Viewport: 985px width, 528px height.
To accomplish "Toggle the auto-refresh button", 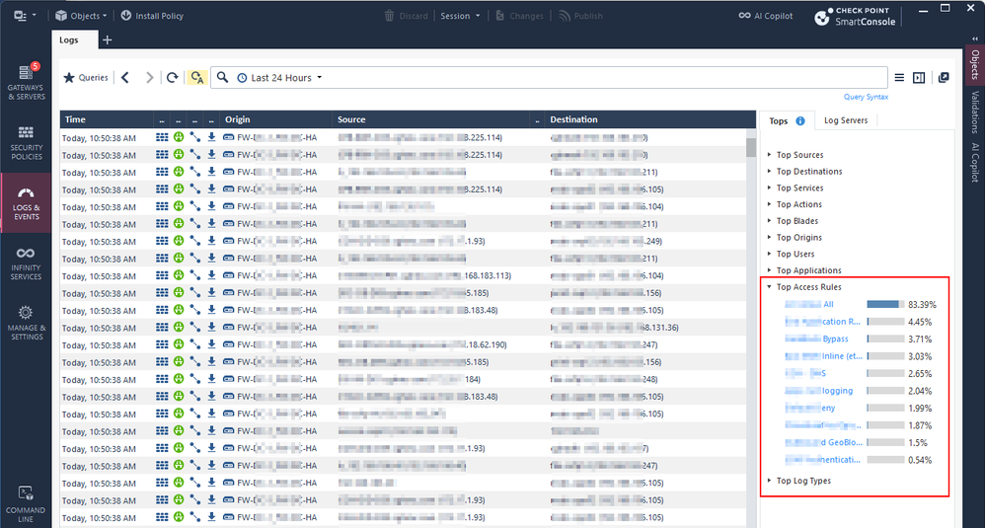I will click(x=197, y=78).
